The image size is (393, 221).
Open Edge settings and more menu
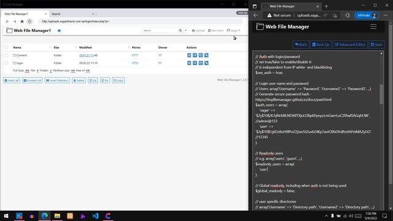pyautogui.click(x=386, y=15)
